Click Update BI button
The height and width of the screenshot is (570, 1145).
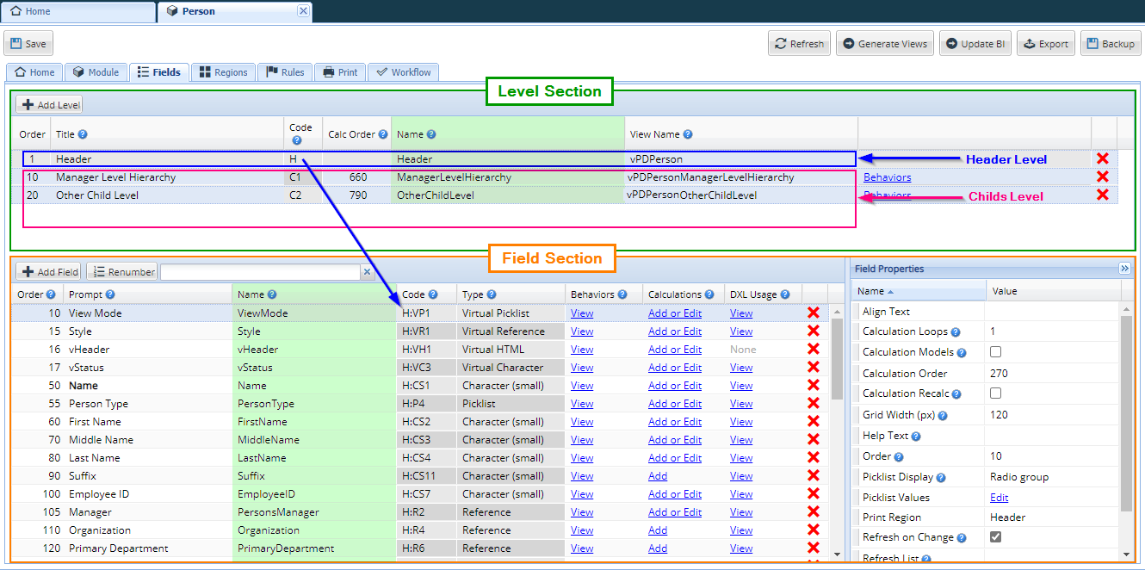tap(975, 44)
